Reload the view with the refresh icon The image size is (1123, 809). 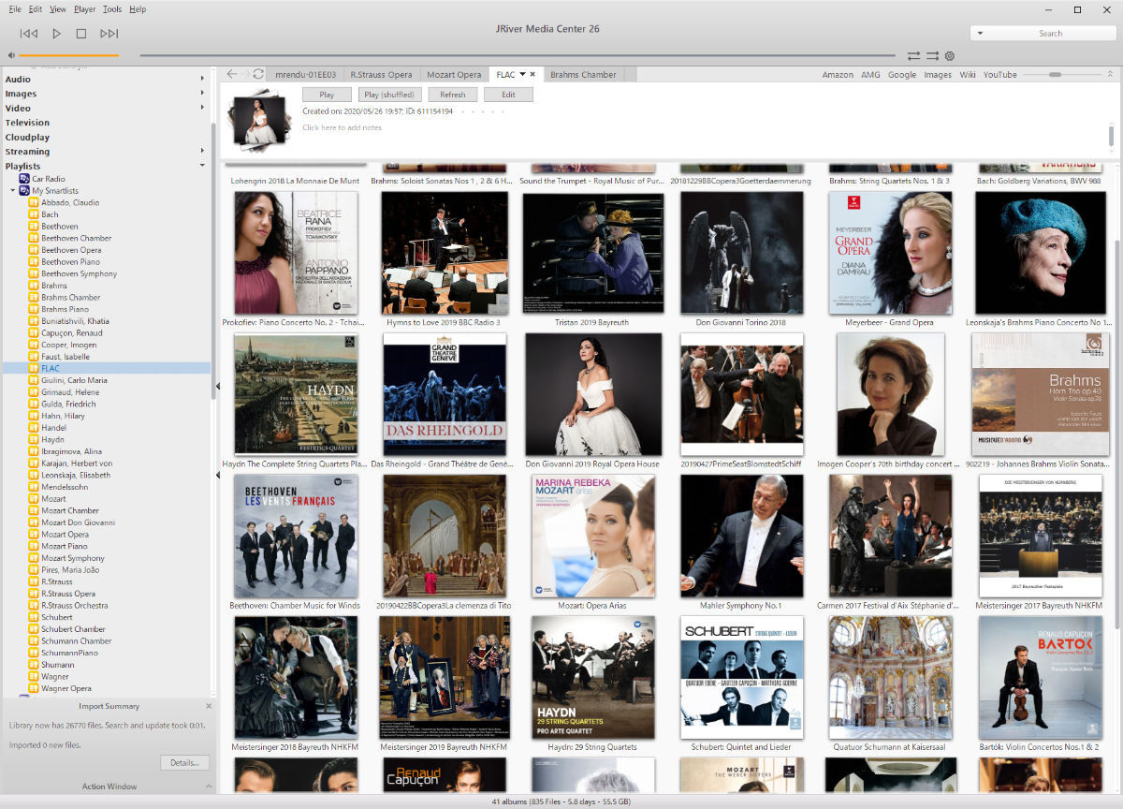258,74
